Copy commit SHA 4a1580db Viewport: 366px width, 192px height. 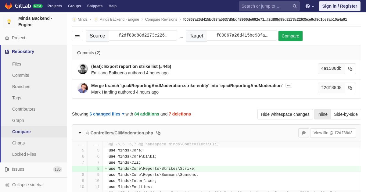click(350, 69)
